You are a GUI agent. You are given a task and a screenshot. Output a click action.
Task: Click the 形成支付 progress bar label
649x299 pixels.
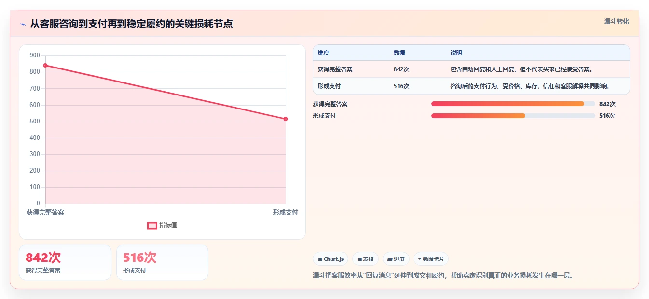[324, 116]
